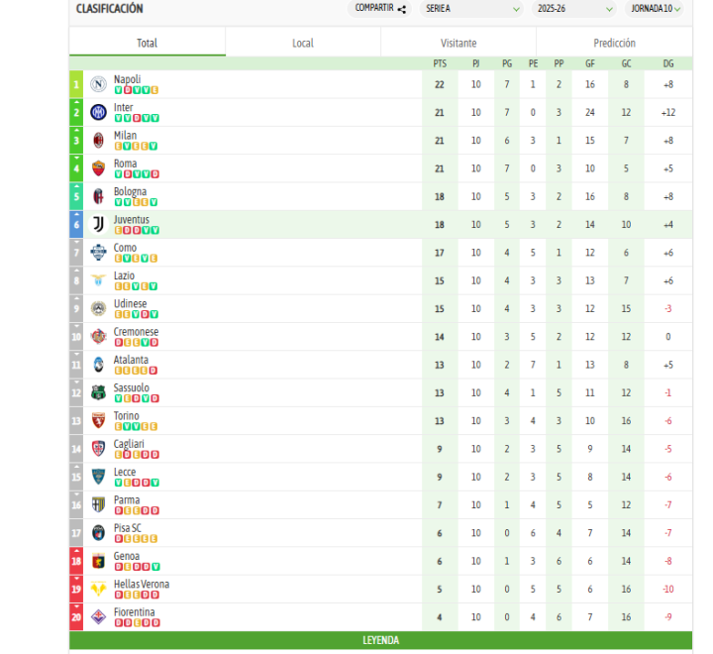This screenshot has height=654, width=713.
Task: Click the Inter club crest icon
Action: click(x=98, y=112)
